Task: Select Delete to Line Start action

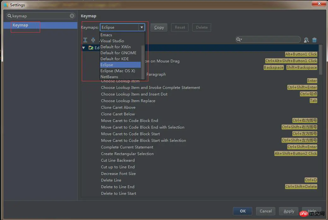Action: [118, 194]
